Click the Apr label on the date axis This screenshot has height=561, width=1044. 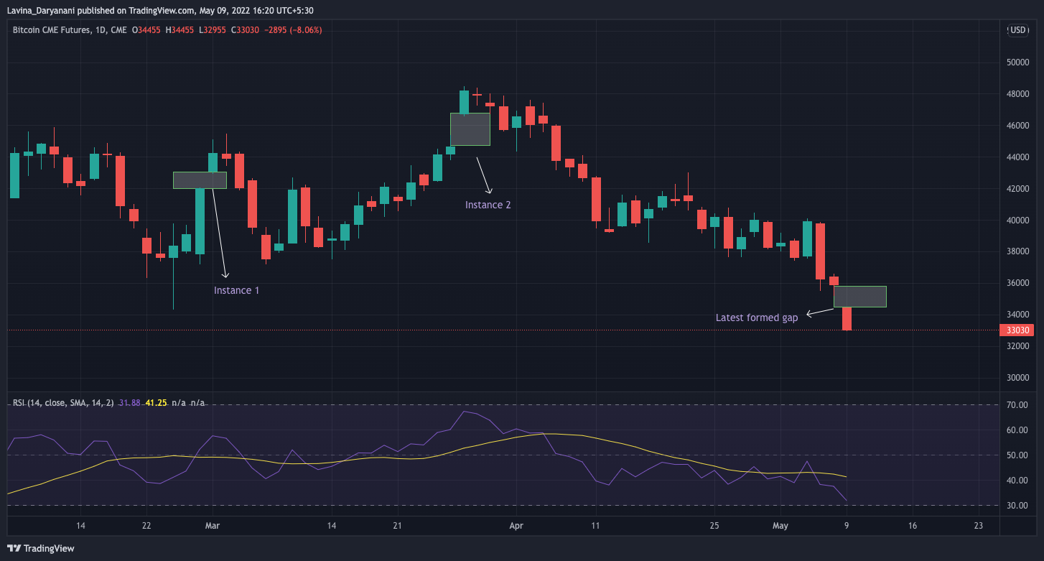pyautogui.click(x=516, y=526)
